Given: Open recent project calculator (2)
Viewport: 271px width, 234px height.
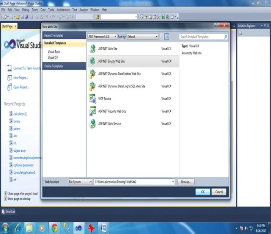Looking at the screenshot, I should pyautogui.click(x=20, y=114).
